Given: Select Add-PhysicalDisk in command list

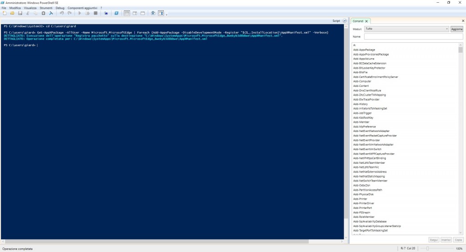Looking at the screenshot, I should [x=363, y=194].
